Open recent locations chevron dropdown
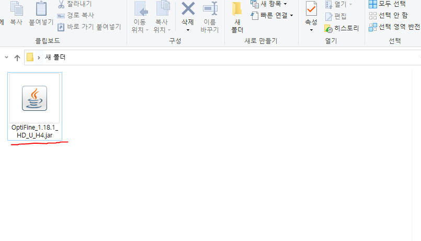This screenshot has width=421, height=241. pos(7,57)
